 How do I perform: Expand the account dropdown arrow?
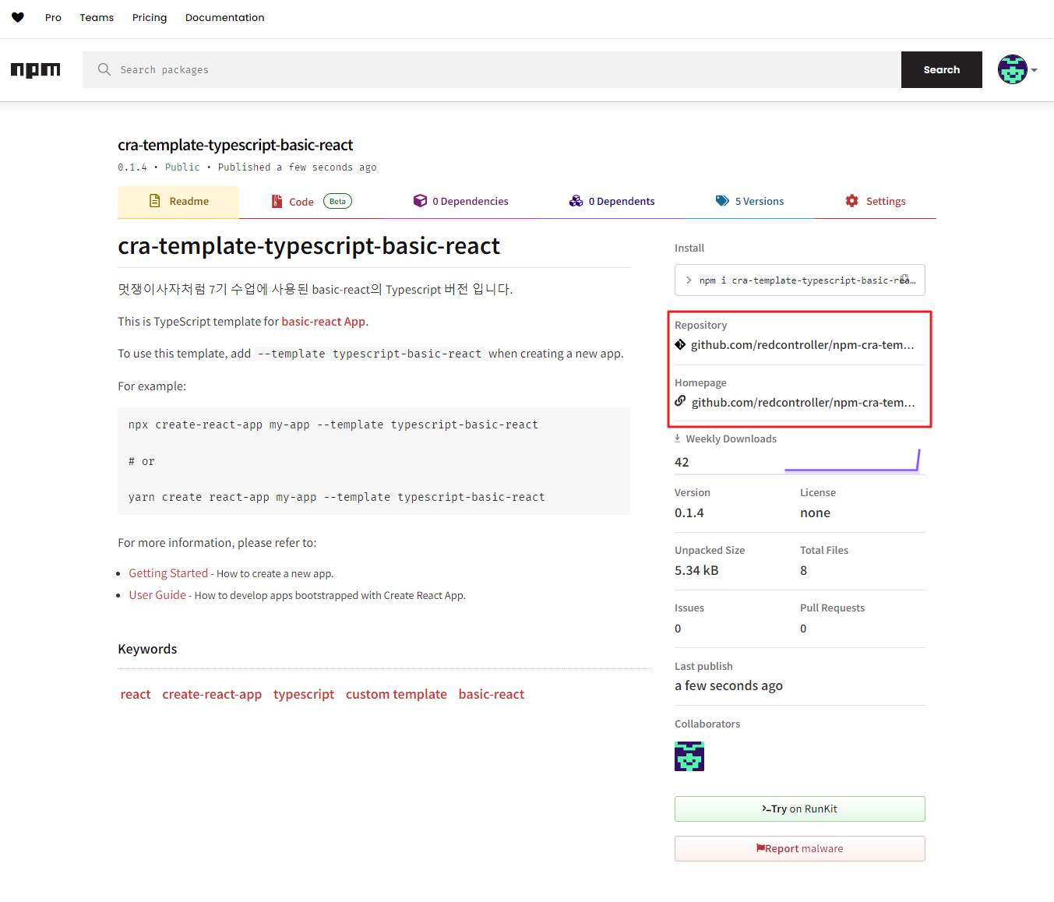click(x=1035, y=70)
